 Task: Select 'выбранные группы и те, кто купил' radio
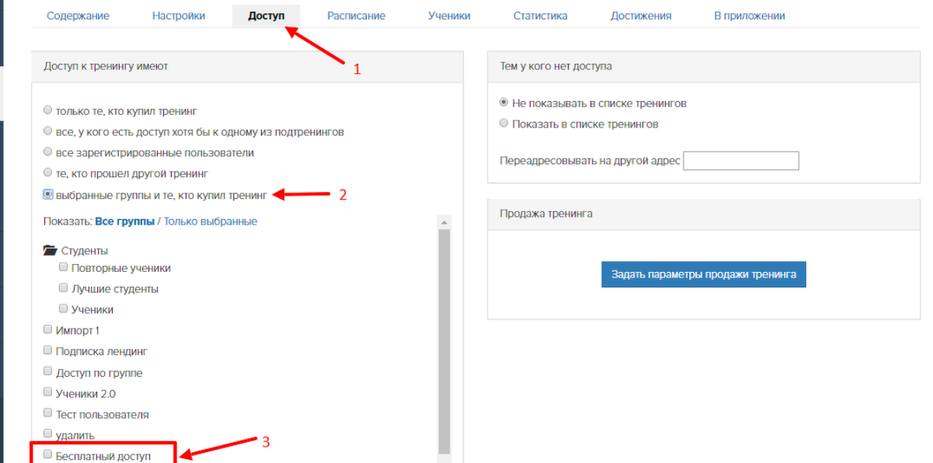[48, 194]
